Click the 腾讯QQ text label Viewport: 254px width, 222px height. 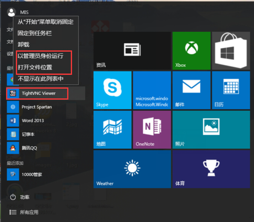pyautogui.click(x=30, y=148)
